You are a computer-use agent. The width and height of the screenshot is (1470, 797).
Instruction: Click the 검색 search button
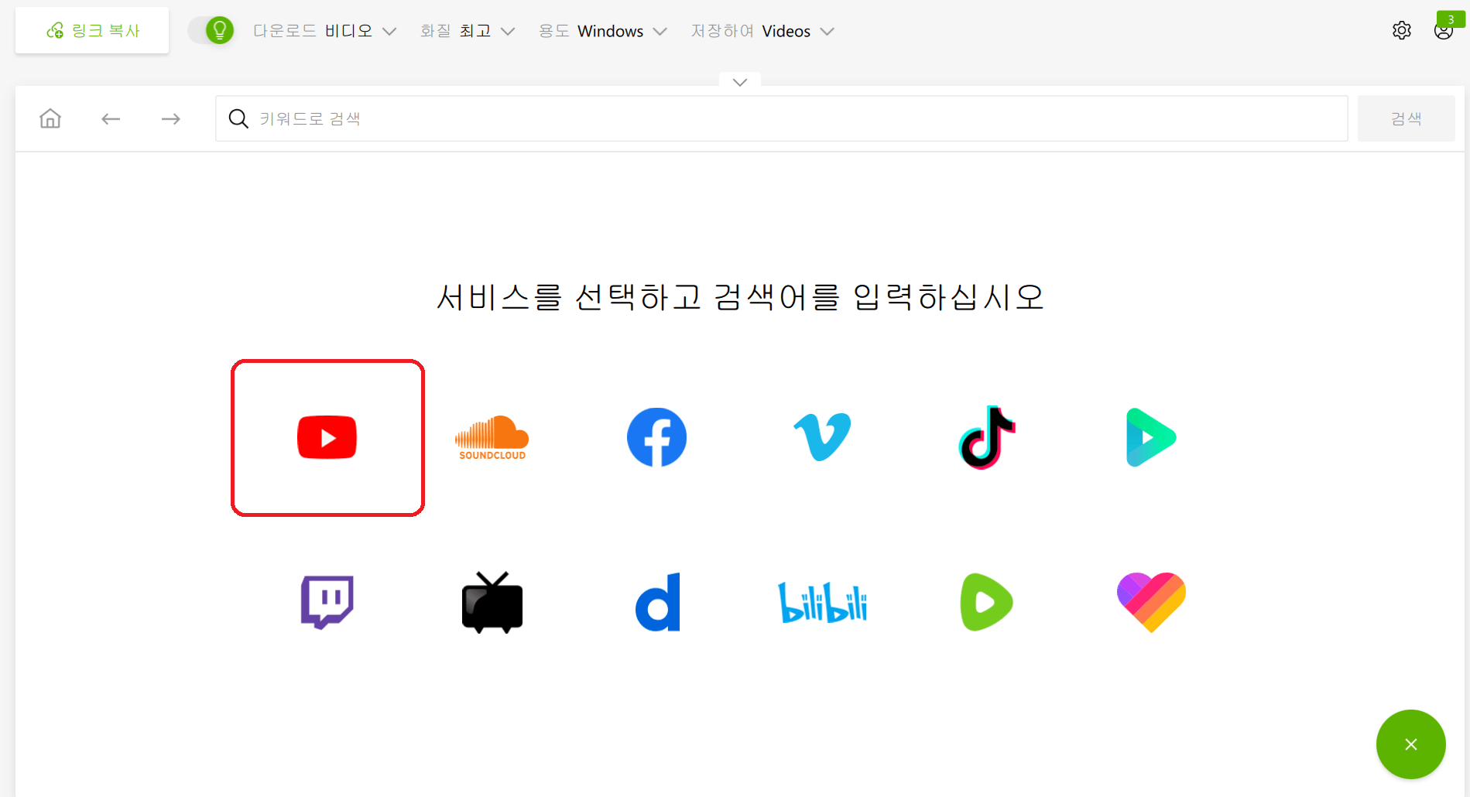coord(1406,118)
